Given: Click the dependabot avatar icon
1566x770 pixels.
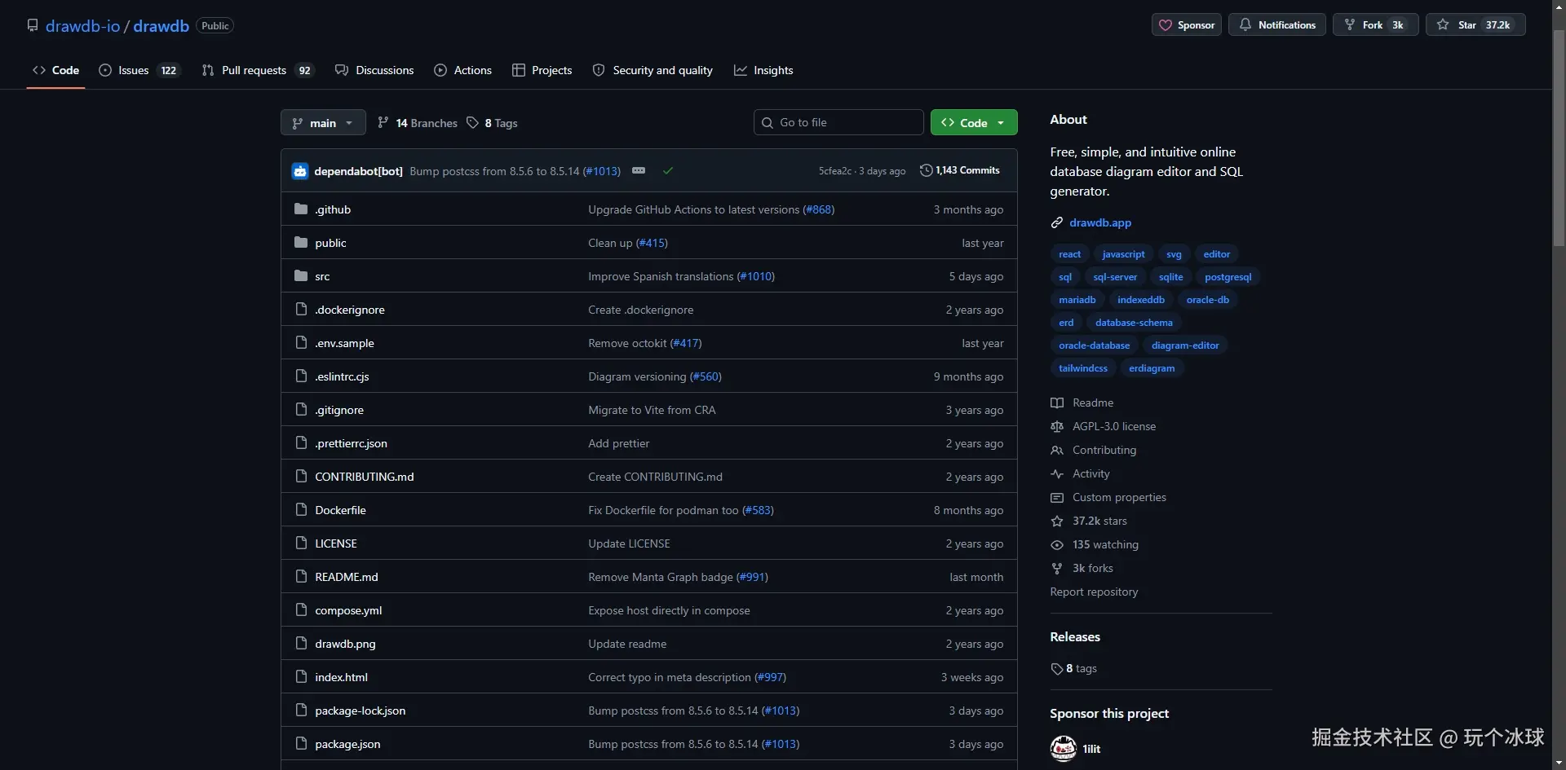Looking at the screenshot, I should (300, 171).
